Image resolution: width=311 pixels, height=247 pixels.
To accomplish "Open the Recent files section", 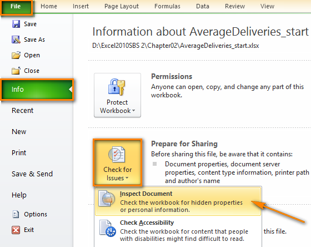I will click(x=22, y=111).
